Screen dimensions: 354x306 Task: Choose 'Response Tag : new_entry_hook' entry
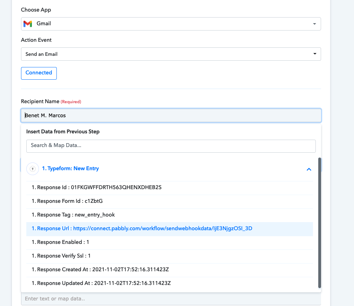(x=170, y=215)
